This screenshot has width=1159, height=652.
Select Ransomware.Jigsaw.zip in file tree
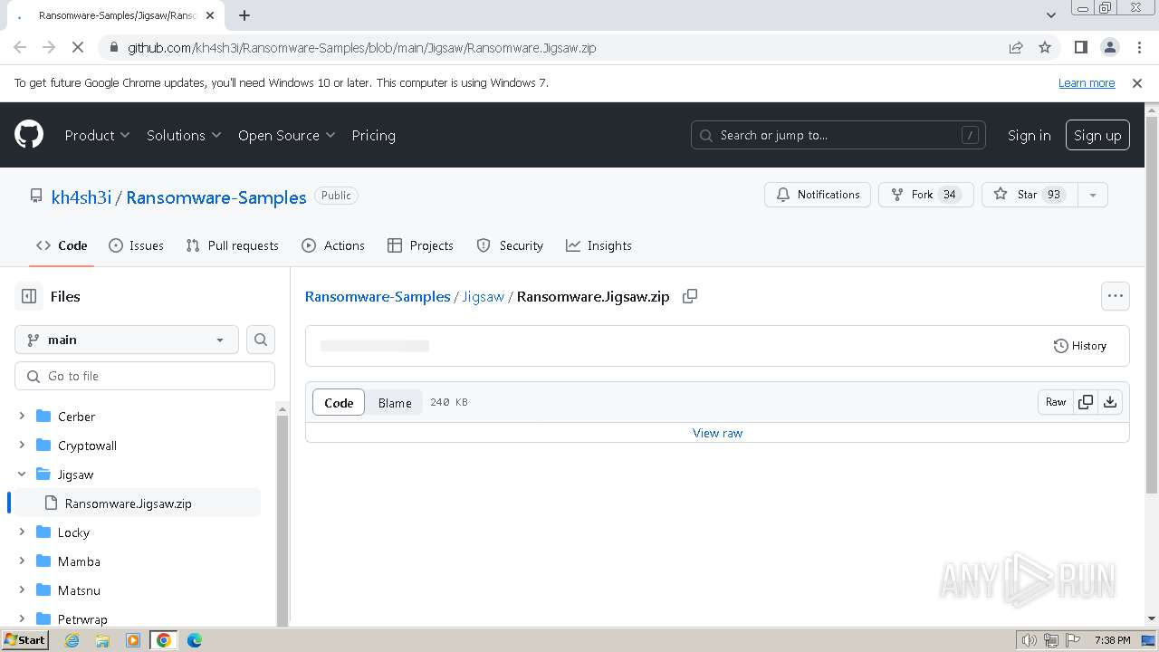pos(138,503)
